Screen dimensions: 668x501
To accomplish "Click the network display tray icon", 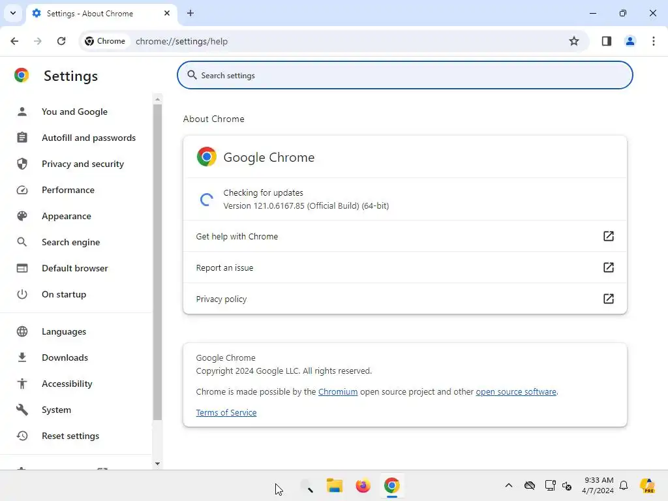I will [550, 485].
